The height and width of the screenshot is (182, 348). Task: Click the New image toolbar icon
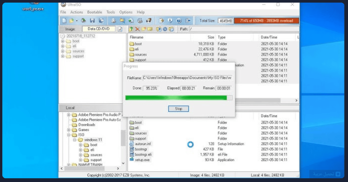tap(64, 21)
